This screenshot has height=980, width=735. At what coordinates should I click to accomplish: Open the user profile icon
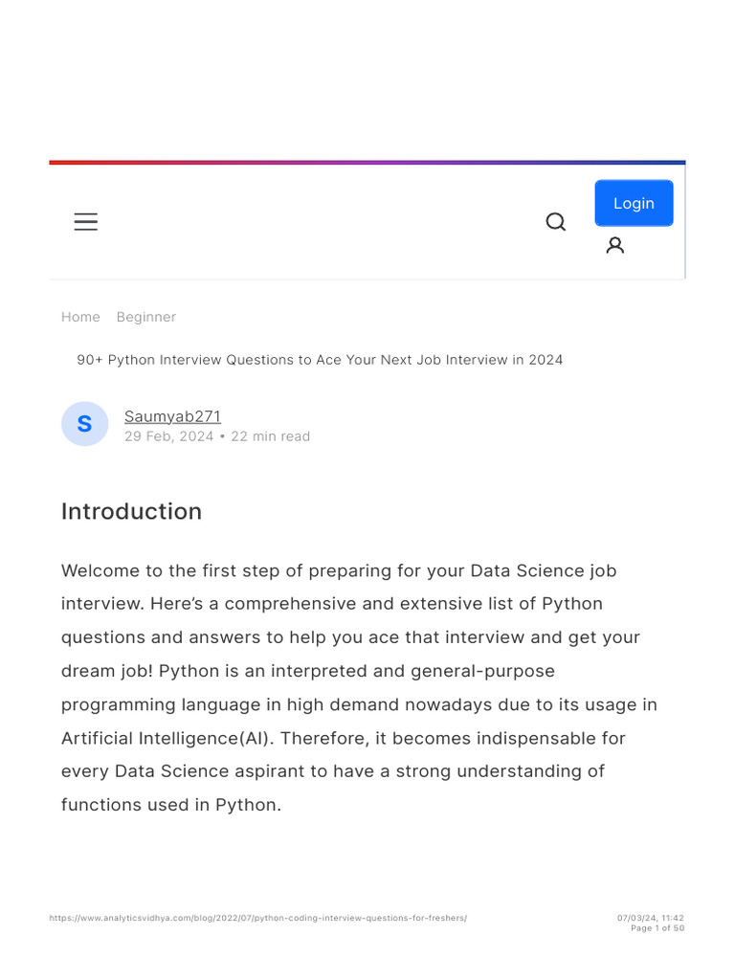pyautogui.click(x=615, y=246)
